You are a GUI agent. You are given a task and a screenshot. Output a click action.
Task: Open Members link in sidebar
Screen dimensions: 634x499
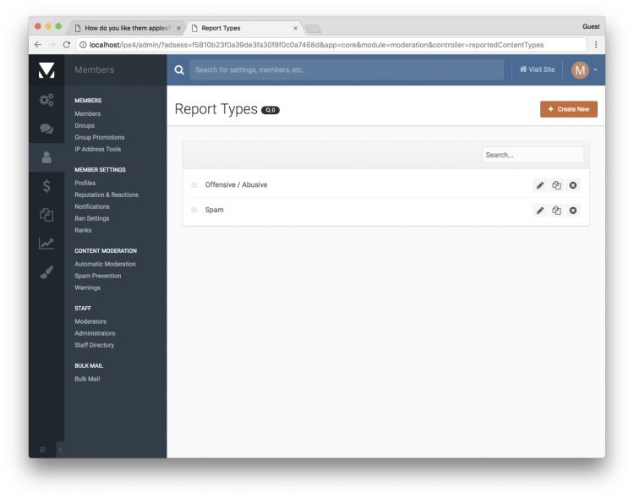87,113
